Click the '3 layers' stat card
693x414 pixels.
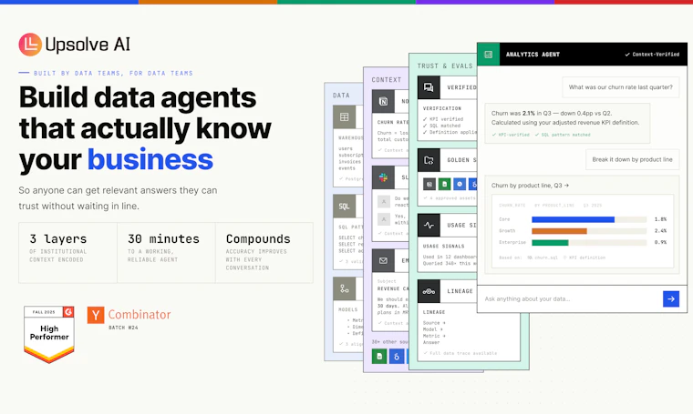(x=68, y=253)
